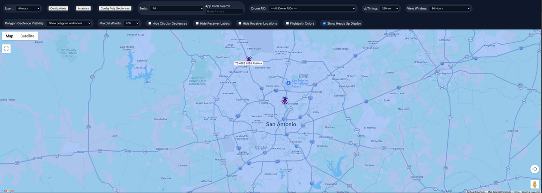The image size is (542, 193).
Task: Click the Garden Ridge map label
Action: [341, 49]
